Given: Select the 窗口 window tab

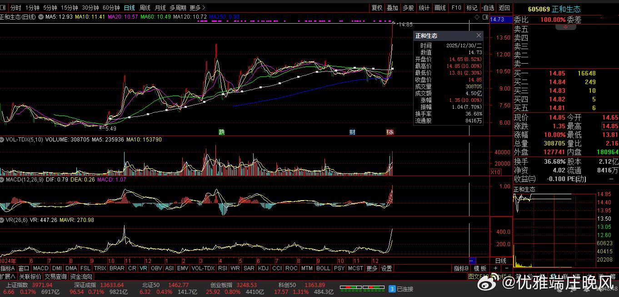Looking at the screenshot, I should click(24, 268).
